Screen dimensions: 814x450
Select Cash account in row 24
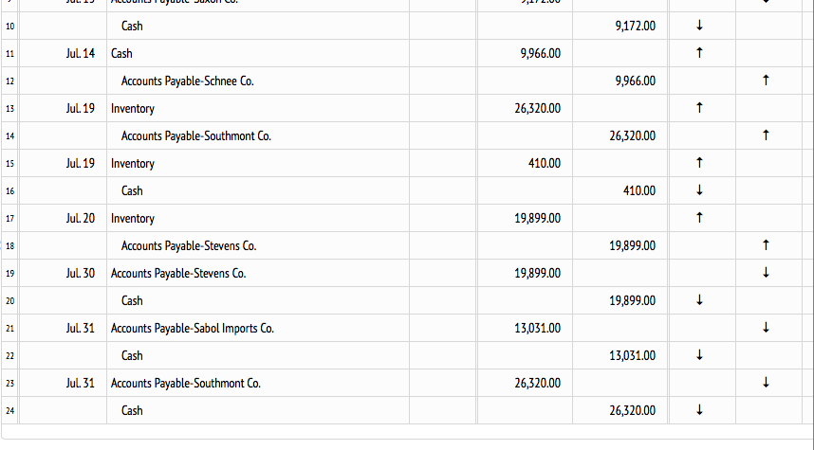(132, 410)
